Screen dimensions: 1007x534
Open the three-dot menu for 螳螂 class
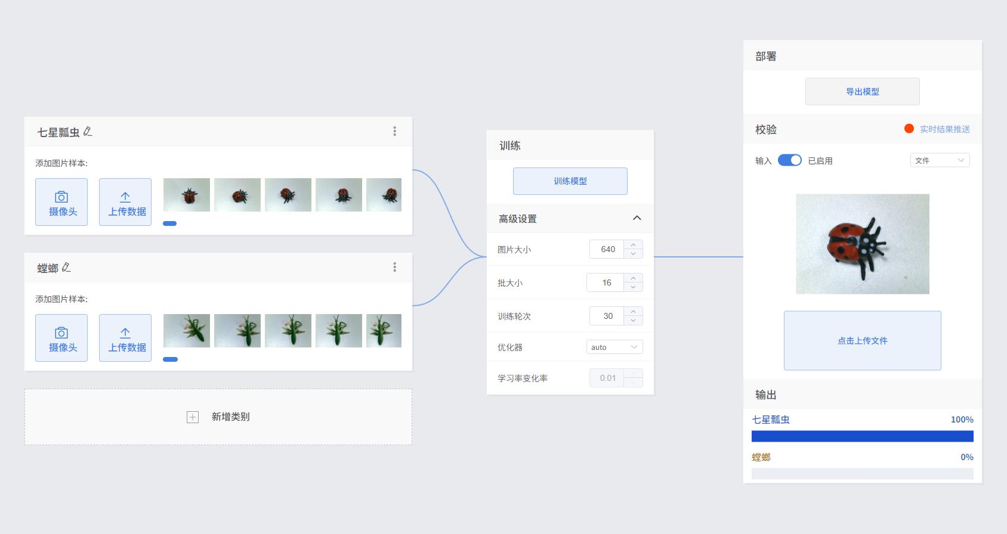click(394, 268)
